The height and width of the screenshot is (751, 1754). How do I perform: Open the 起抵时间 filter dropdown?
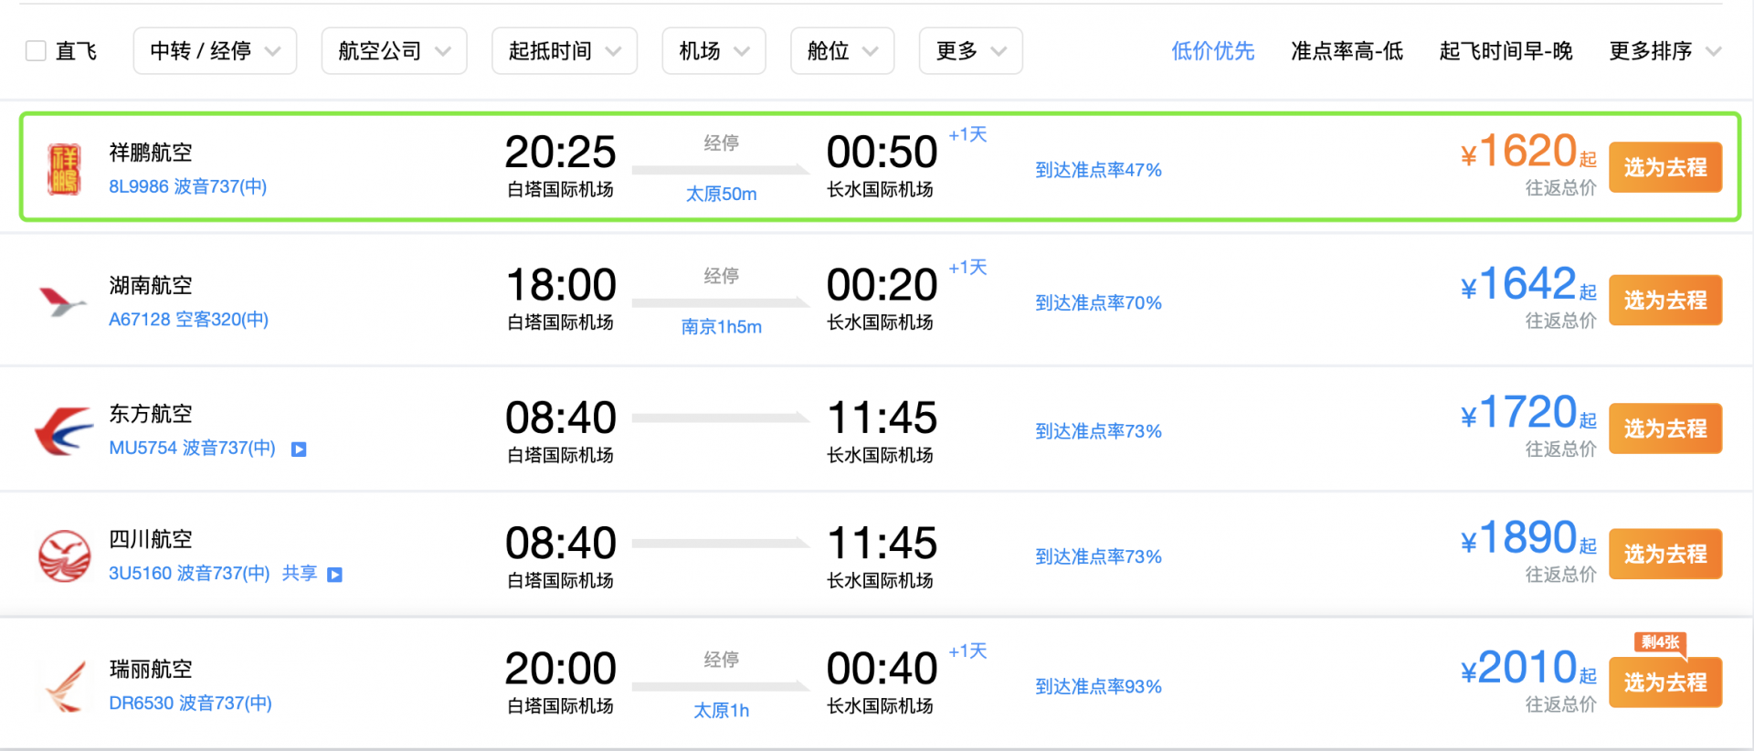pyautogui.click(x=564, y=51)
